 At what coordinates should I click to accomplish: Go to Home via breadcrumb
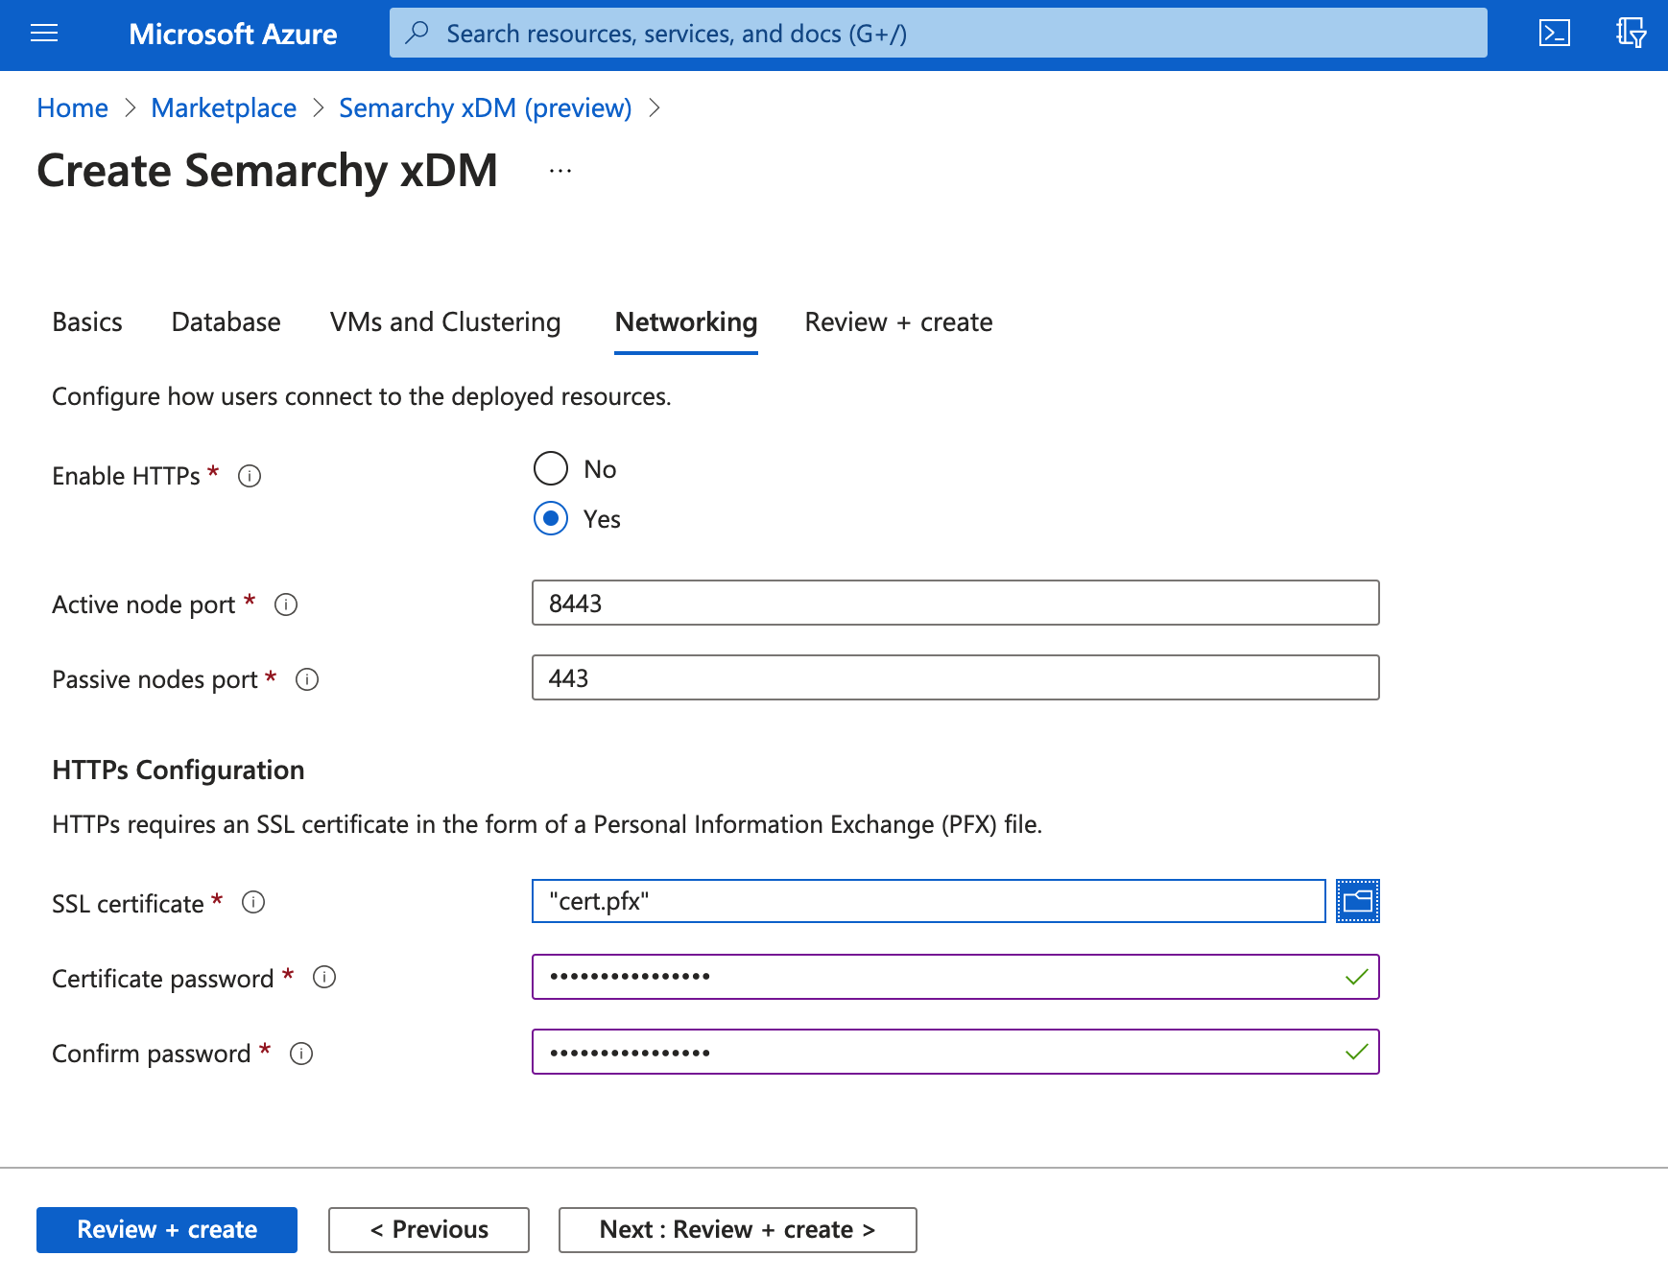(72, 107)
